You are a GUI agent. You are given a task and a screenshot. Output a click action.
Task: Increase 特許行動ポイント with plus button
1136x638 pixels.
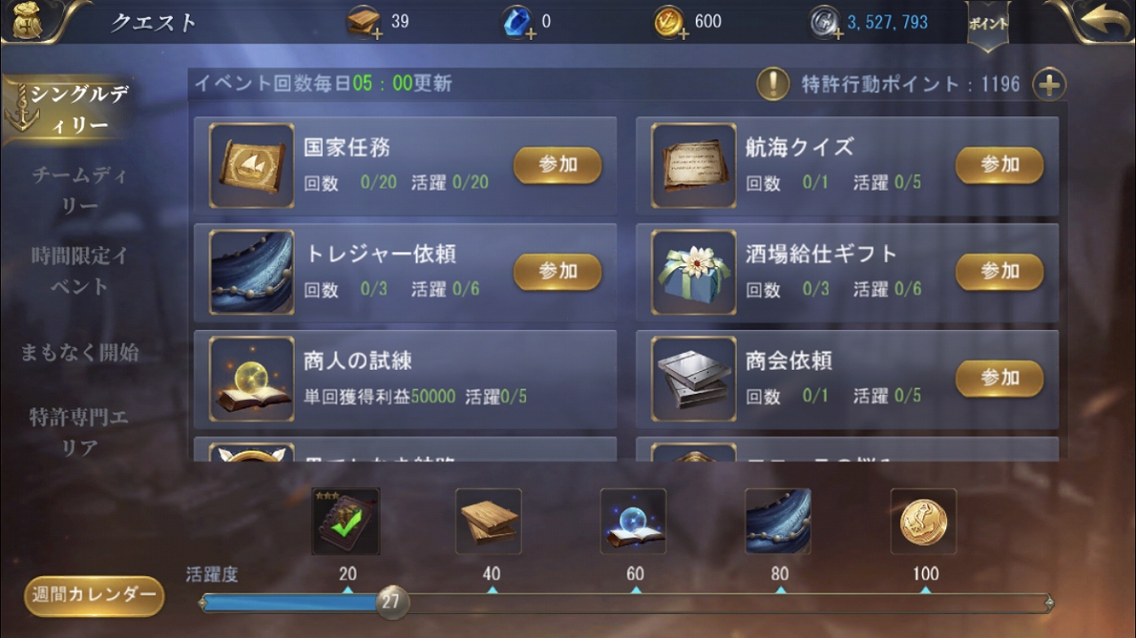coord(1049,85)
